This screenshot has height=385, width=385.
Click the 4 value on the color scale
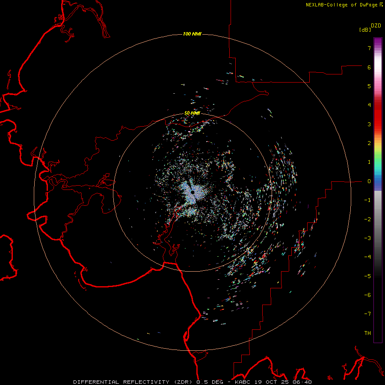pyautogui.click(x=369, y=105)
